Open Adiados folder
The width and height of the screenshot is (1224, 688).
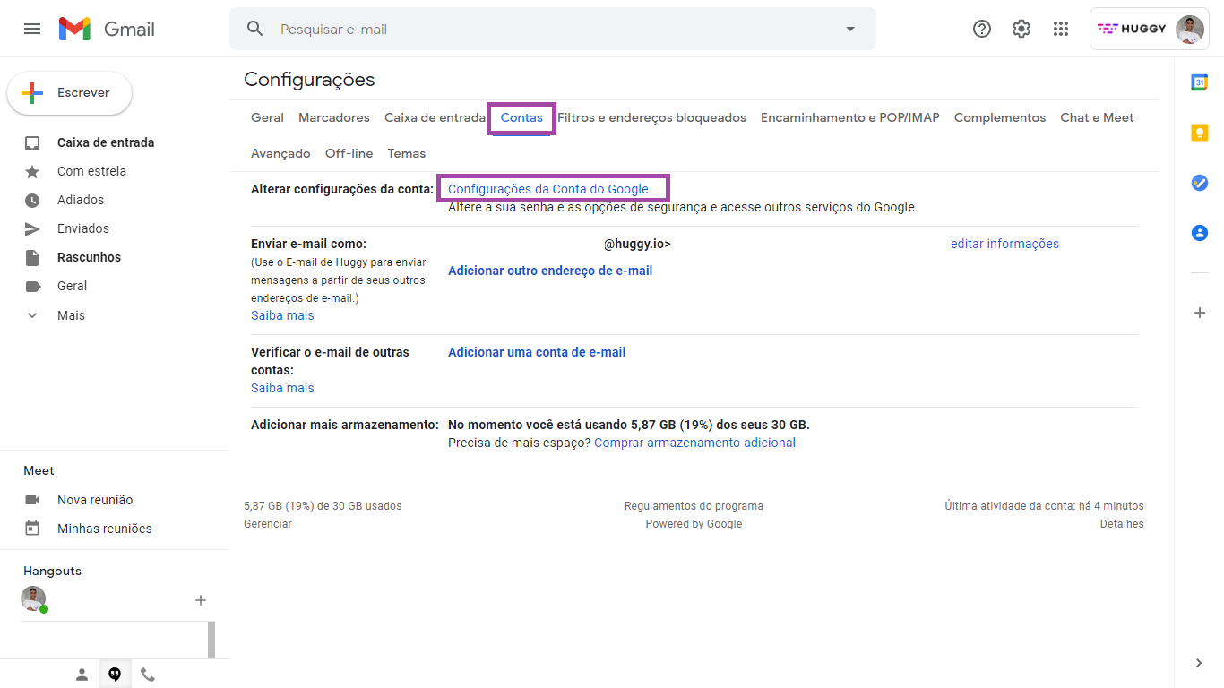click(81, 200)
